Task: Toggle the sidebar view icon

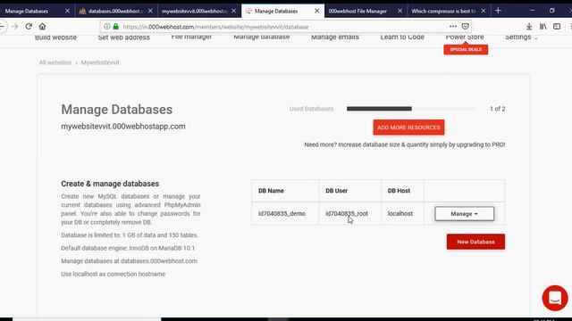Action: pos(557,26)
